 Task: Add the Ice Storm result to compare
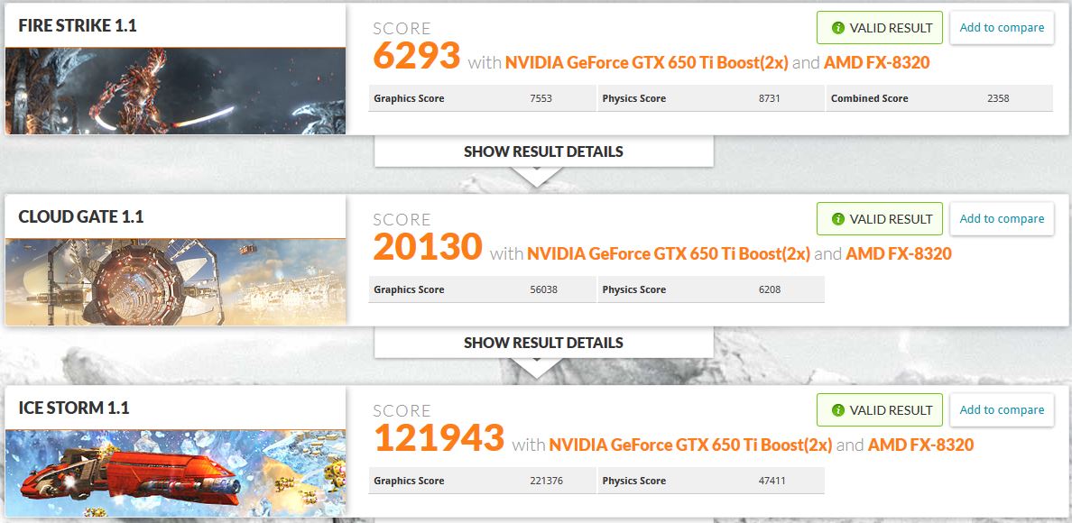click(1002, 410)
